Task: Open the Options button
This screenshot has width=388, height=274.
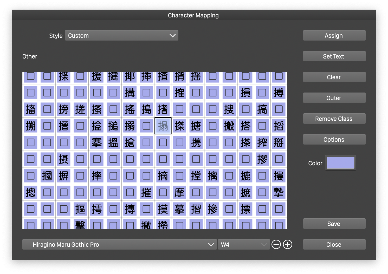Action: click(x=334, y=140)
